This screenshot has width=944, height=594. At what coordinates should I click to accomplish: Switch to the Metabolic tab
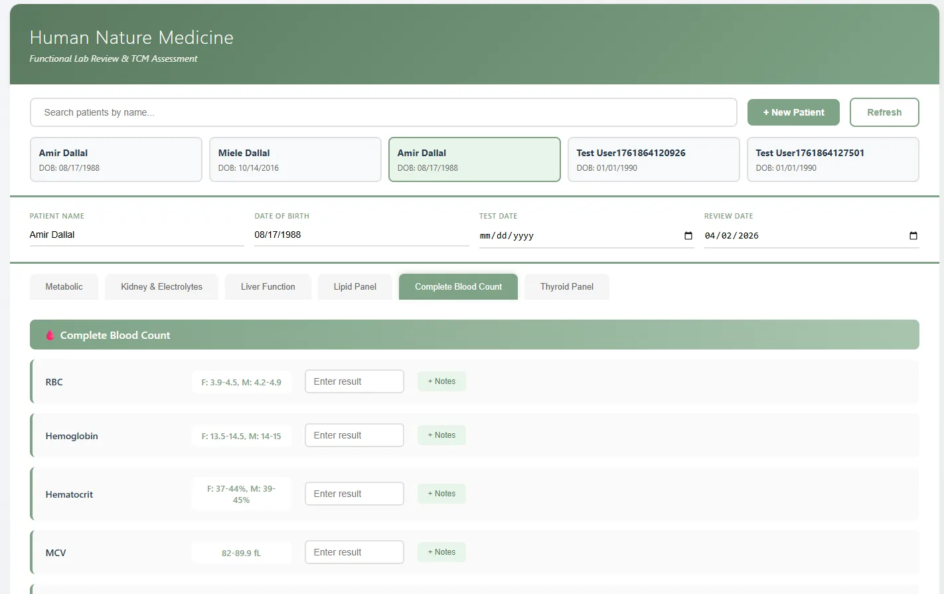click(64, 287)
